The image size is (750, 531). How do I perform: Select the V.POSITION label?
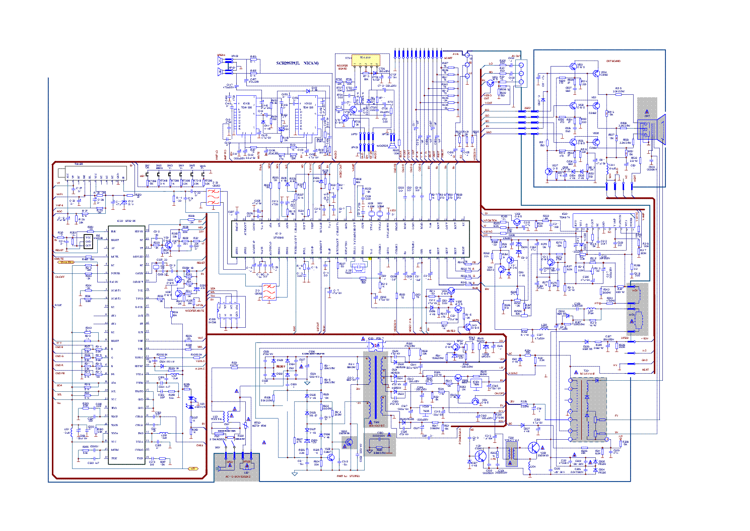(491, 220)
